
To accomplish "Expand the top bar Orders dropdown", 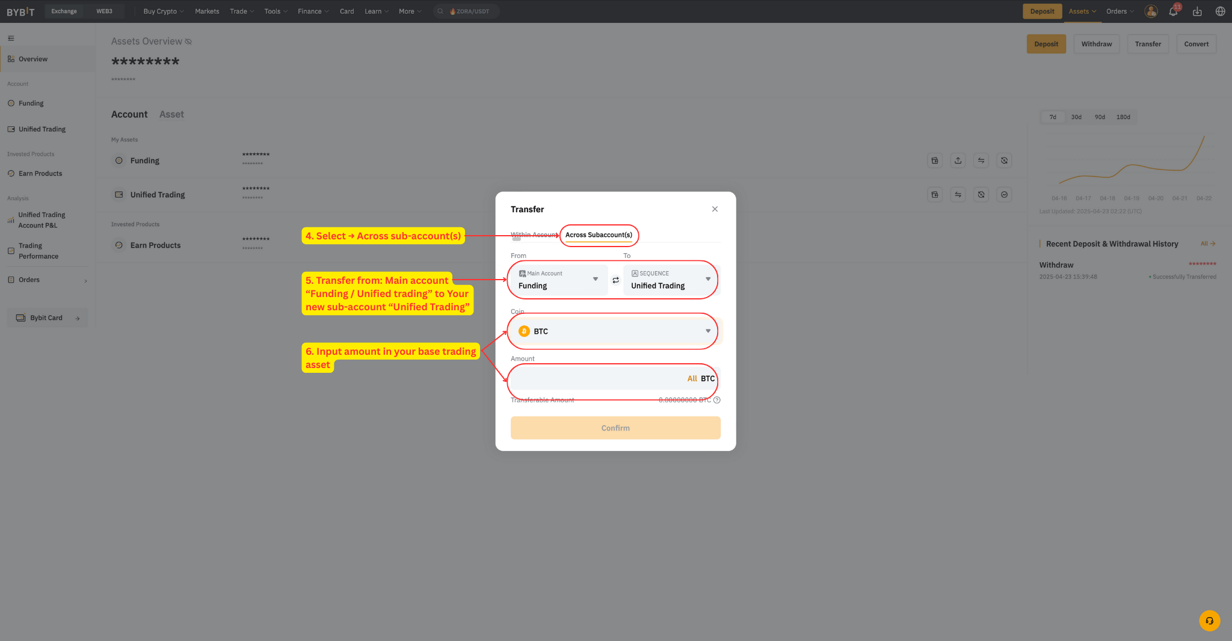I will click(1120, 11).
